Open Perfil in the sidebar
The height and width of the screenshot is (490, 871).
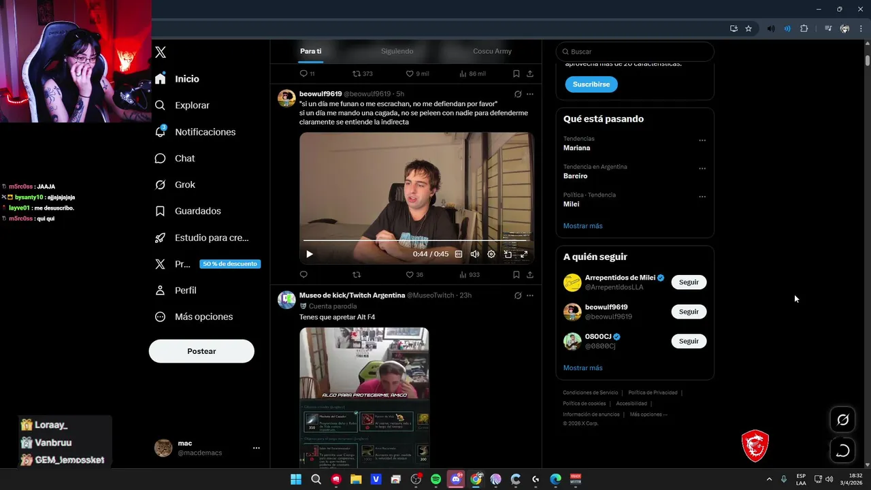click(176, 290)
